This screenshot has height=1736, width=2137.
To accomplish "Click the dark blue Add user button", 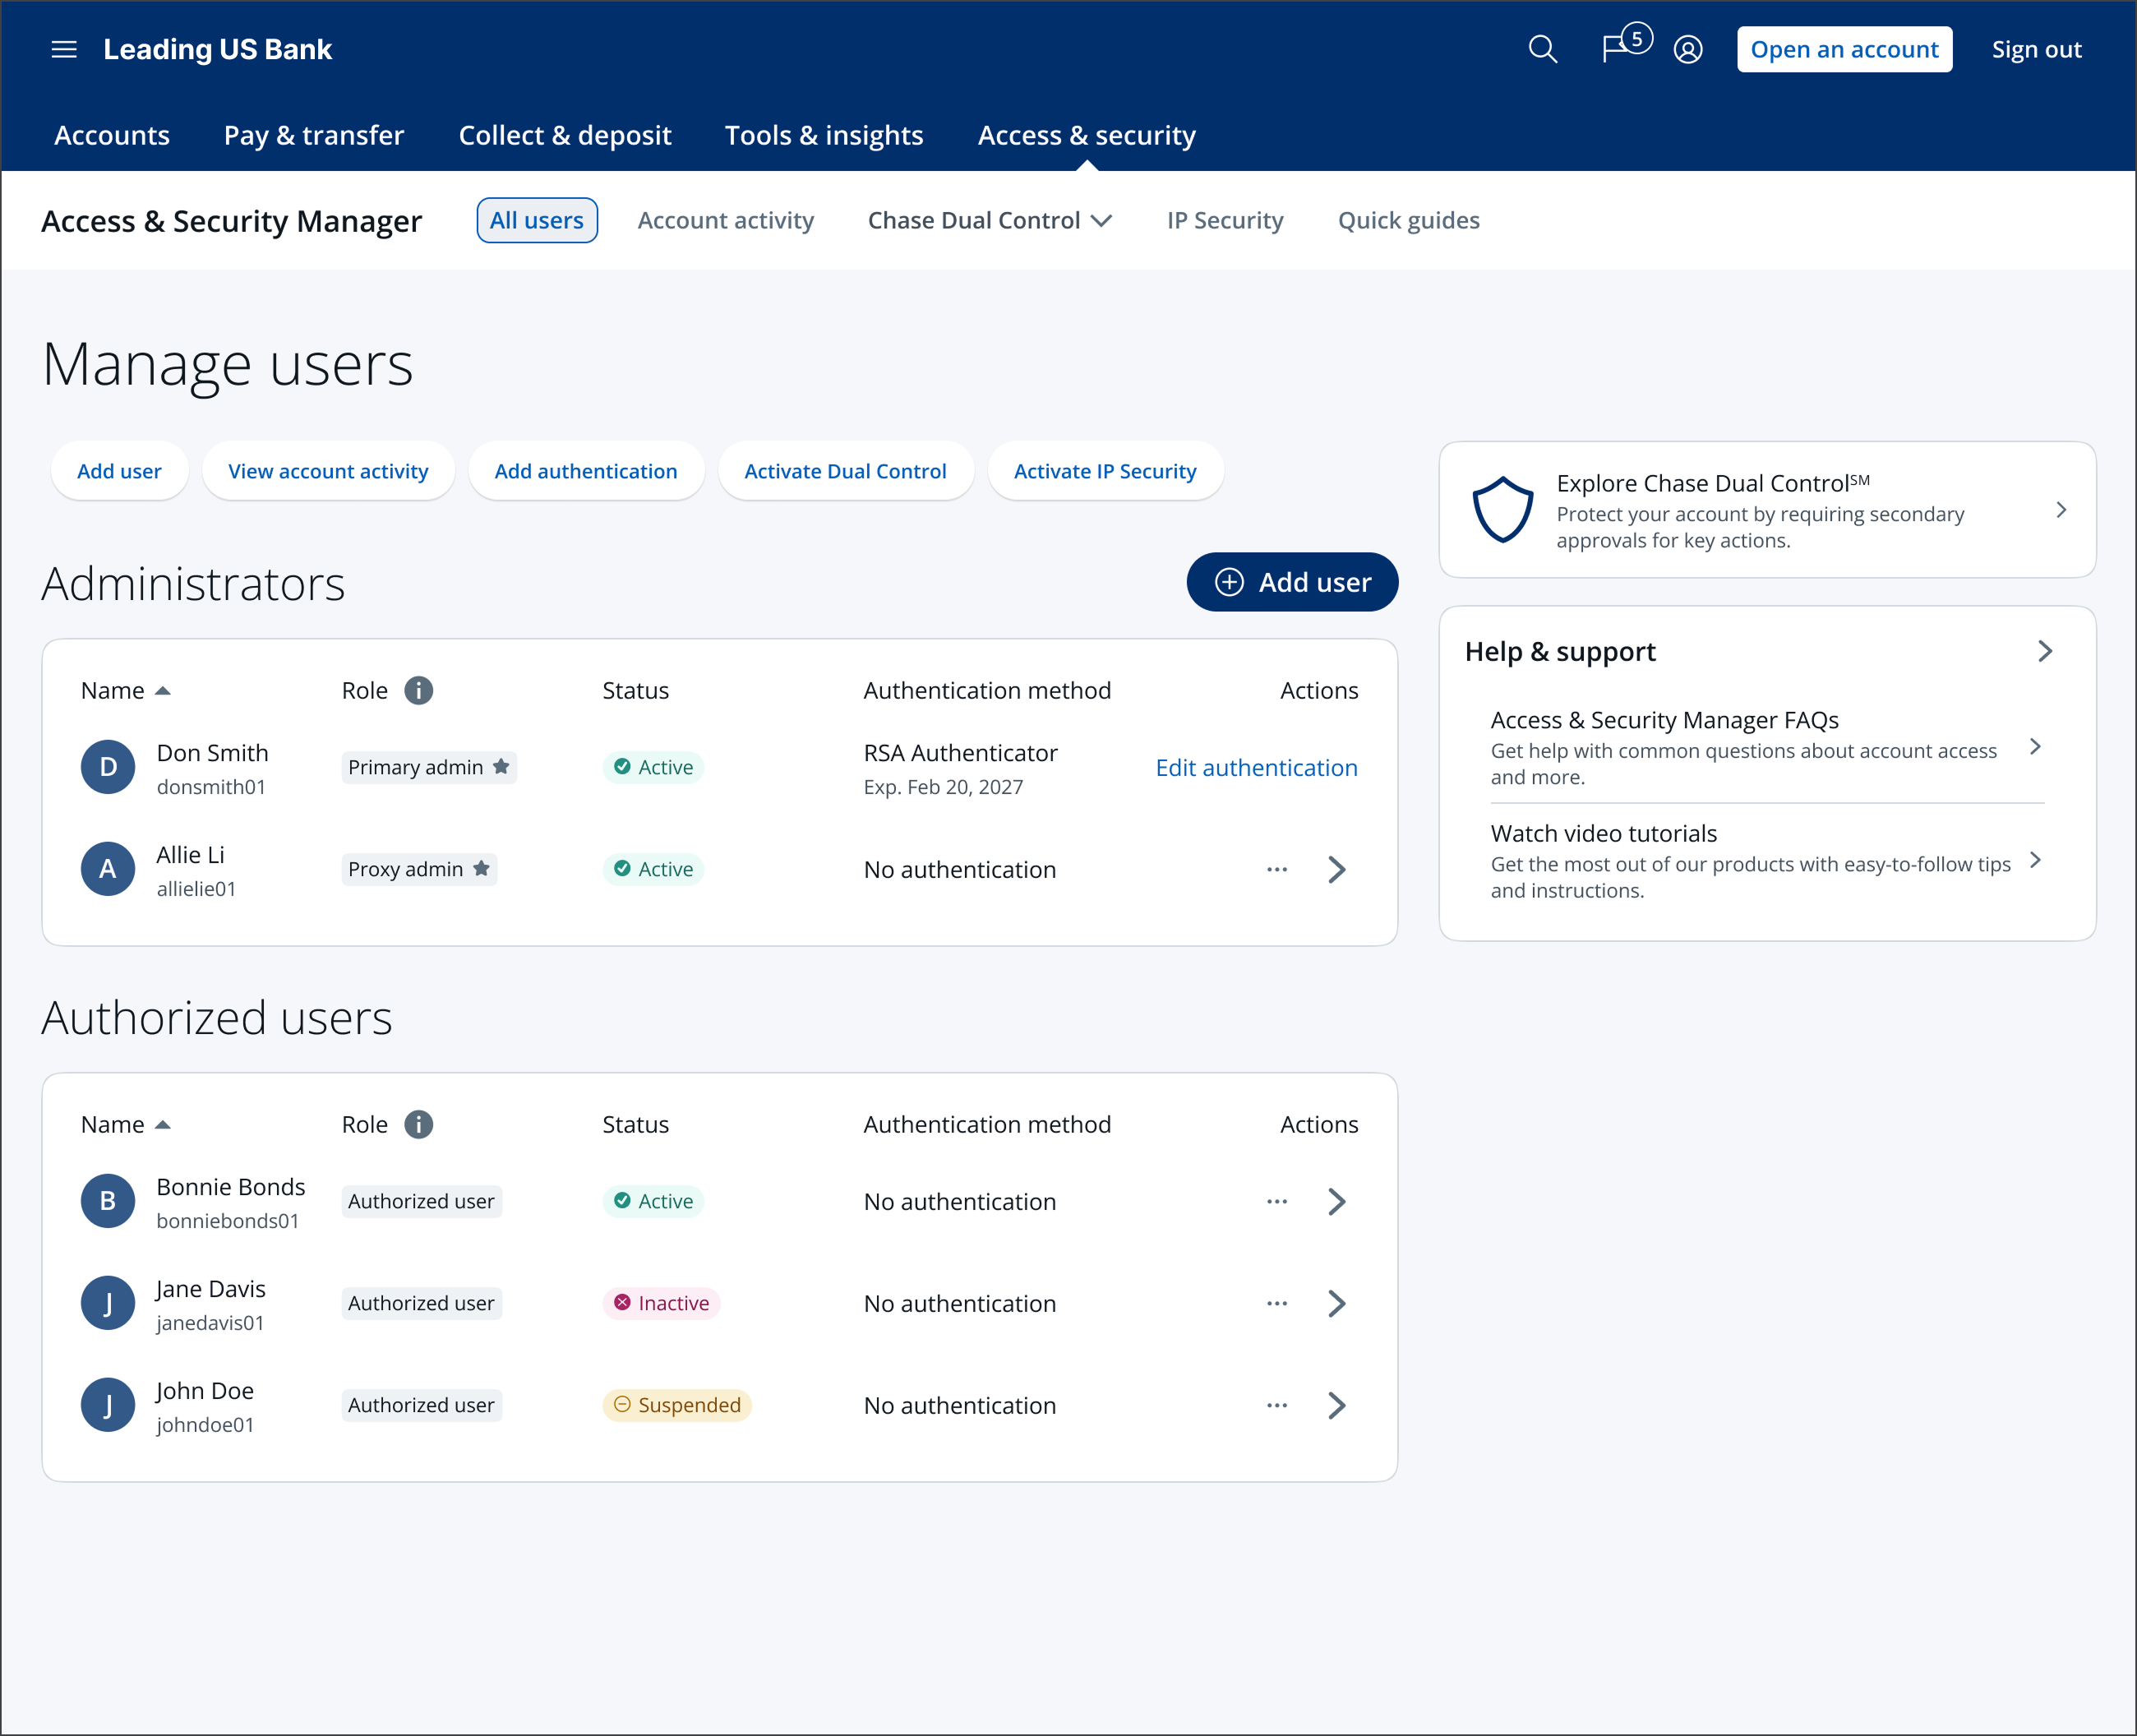I will 1292,582.
